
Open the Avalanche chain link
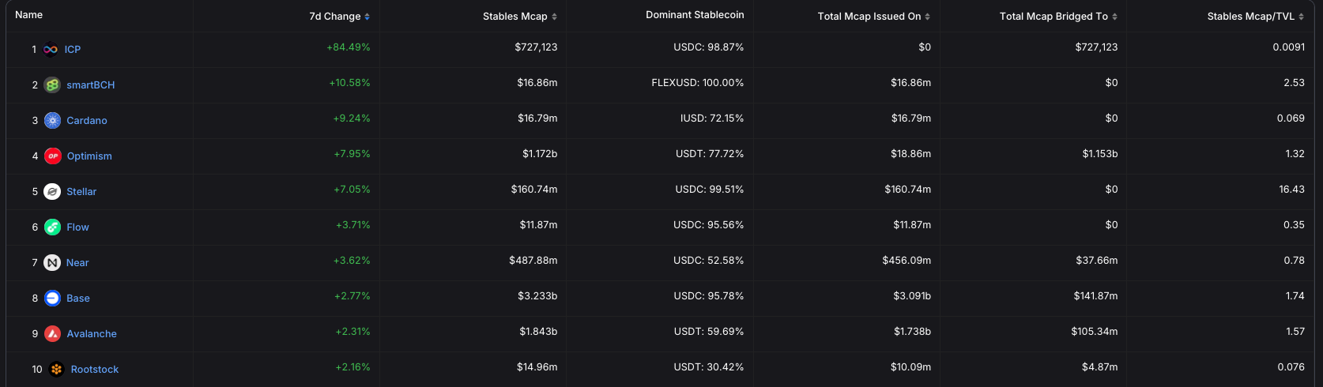[92, 333]
